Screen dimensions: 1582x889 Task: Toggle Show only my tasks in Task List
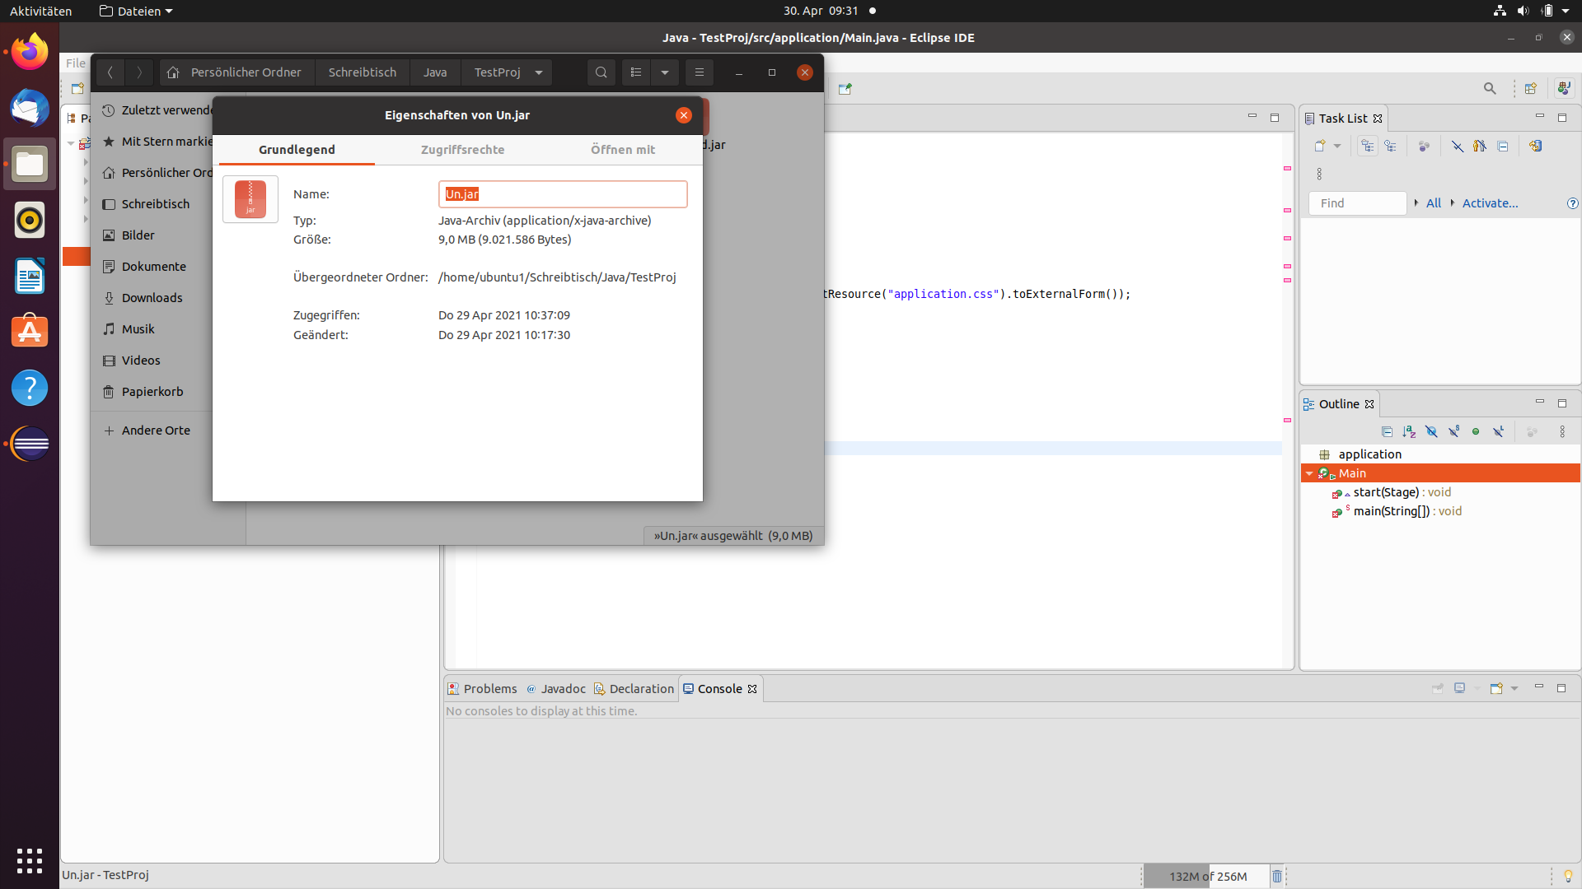pos(1480,146)
